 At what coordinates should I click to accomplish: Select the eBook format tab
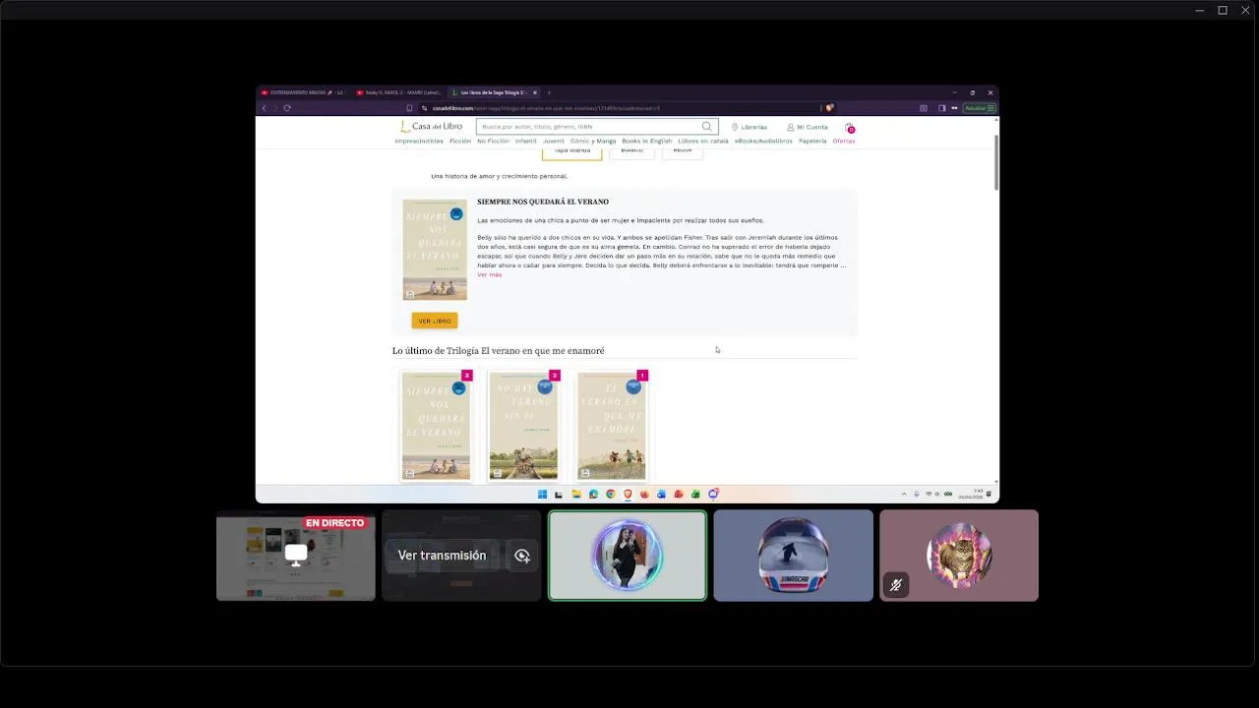coord(683,152)
